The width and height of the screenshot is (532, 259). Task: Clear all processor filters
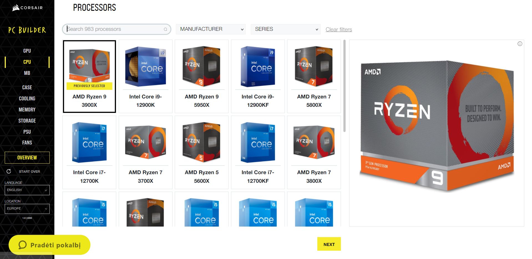[339, 29]
